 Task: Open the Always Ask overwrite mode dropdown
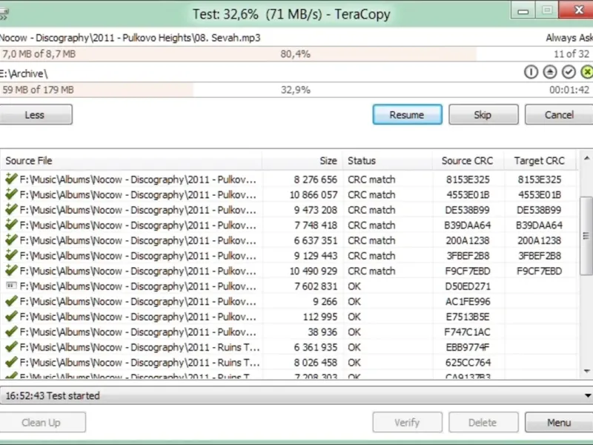(x=569, y=38)
